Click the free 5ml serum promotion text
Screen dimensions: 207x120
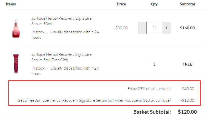(94, 100)
